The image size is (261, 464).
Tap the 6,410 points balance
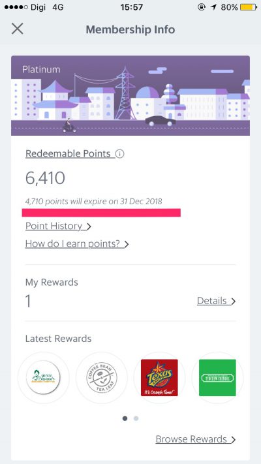[x=45, y=178]
